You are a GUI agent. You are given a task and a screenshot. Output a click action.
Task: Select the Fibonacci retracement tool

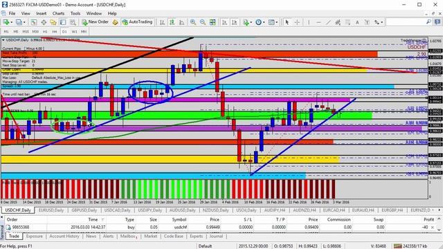click(x=347, y=22)
